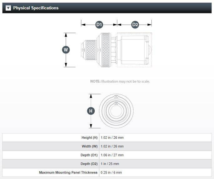Image resolution: width=214 pixels, height=179 pixels.
Task: Open the front-view circular knob illustration
Action: (116, 111)
